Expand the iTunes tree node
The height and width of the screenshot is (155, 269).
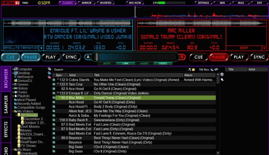coord(13,92)
